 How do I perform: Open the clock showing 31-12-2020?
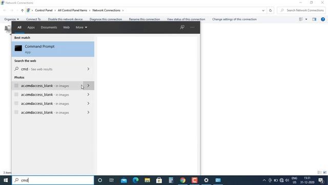307,180
